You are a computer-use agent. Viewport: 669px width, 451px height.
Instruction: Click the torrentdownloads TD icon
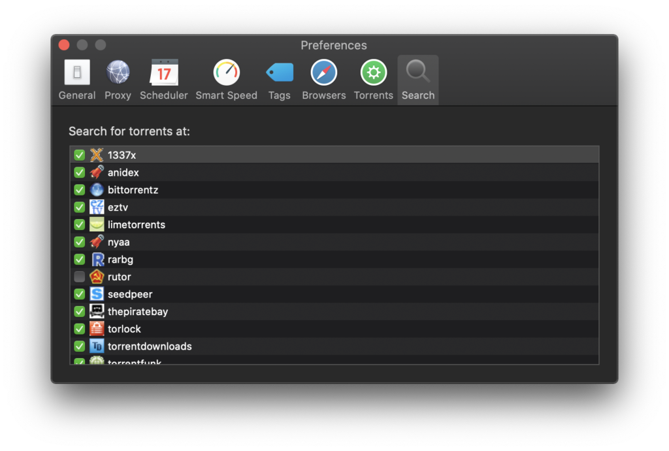point(97,346)
